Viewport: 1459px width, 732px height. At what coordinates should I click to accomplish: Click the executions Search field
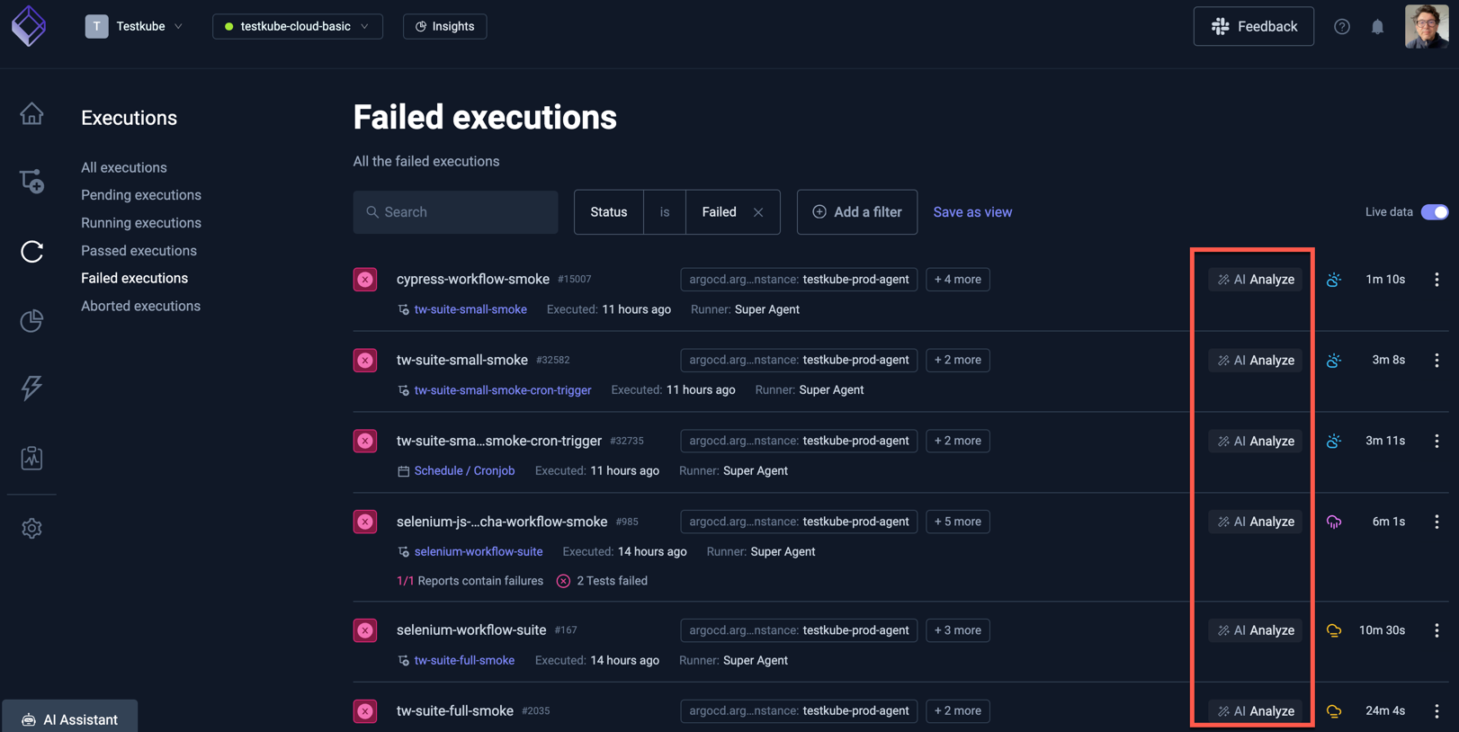point(455,212)
